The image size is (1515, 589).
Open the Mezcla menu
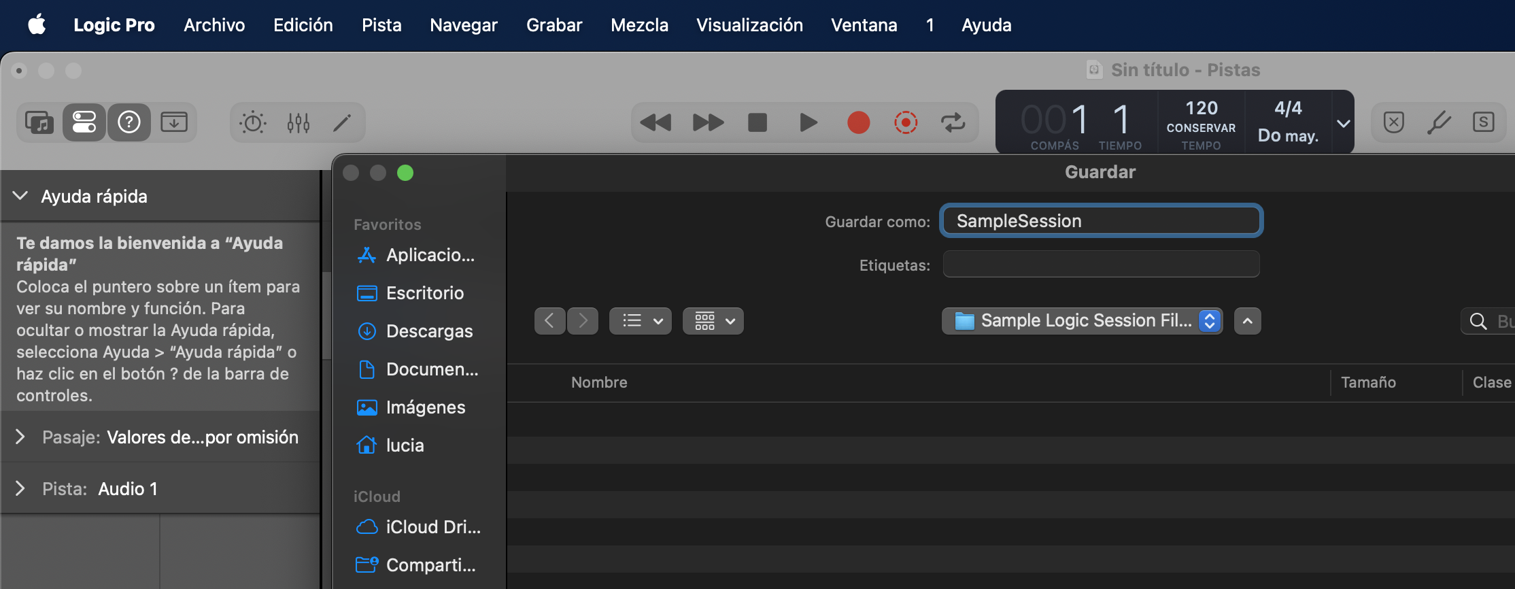click(x=639, y=25)
